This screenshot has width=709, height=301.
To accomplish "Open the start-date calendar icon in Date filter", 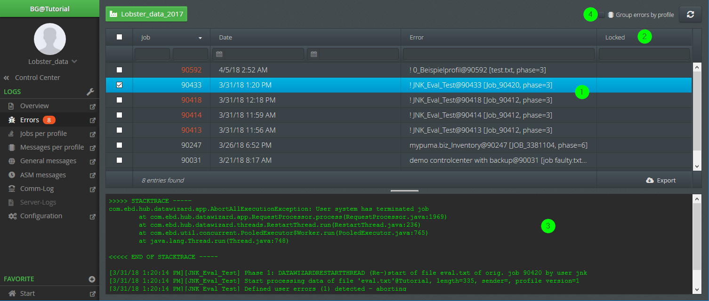I will 219,54.
